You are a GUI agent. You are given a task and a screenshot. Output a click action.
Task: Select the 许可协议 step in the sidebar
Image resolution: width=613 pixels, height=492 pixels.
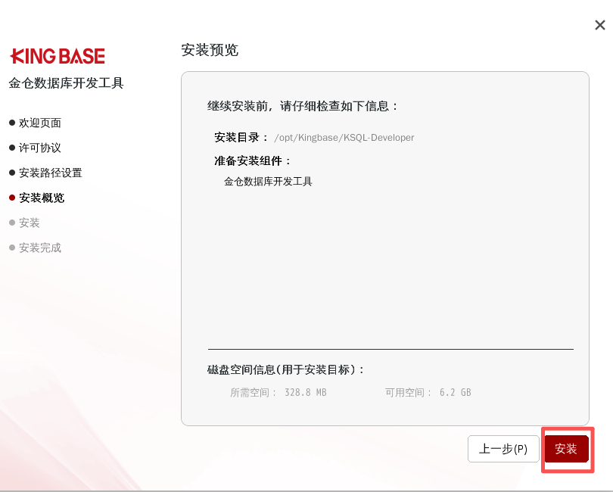pyautogui.click(x=40, y=148)
